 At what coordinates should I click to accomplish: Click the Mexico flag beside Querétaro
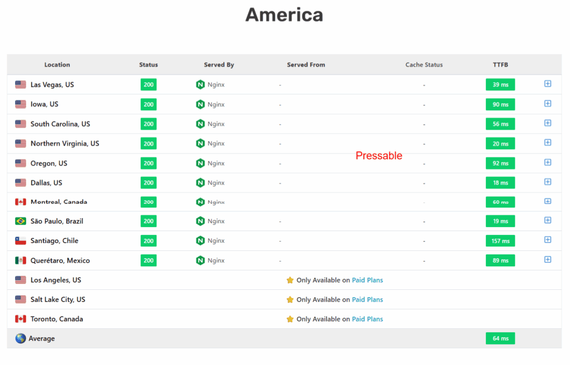pos(20,260)
